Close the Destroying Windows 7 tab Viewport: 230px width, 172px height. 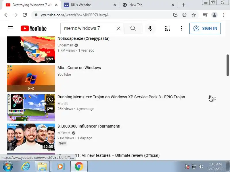(x=56, y=5)
